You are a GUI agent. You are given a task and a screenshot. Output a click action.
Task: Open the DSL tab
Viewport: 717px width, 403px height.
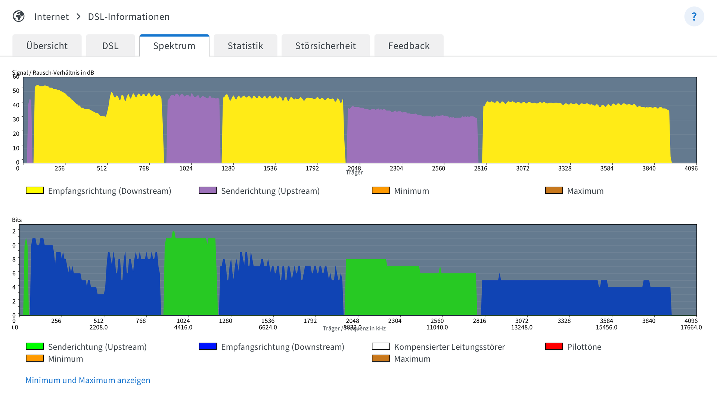(110, 46)
